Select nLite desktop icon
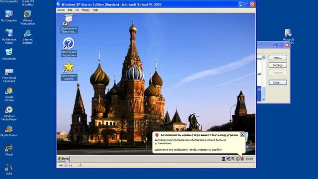 coord(9,169)
